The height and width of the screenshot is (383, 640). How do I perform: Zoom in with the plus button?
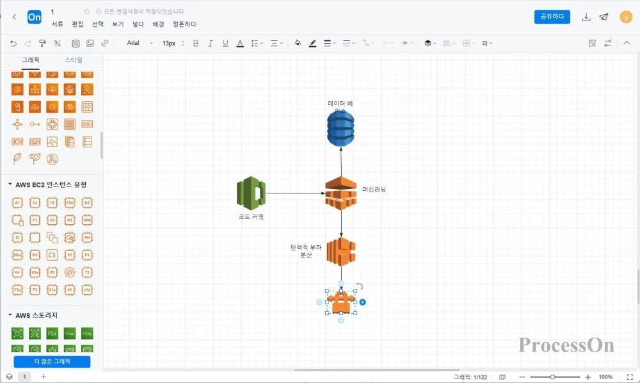click(x=588, y=377)
